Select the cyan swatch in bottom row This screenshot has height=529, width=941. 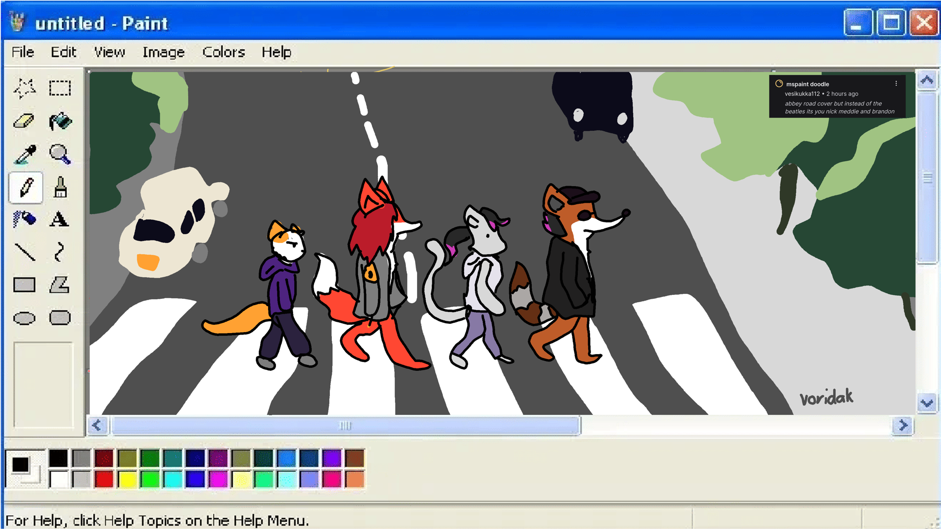[x=173, y=479]
